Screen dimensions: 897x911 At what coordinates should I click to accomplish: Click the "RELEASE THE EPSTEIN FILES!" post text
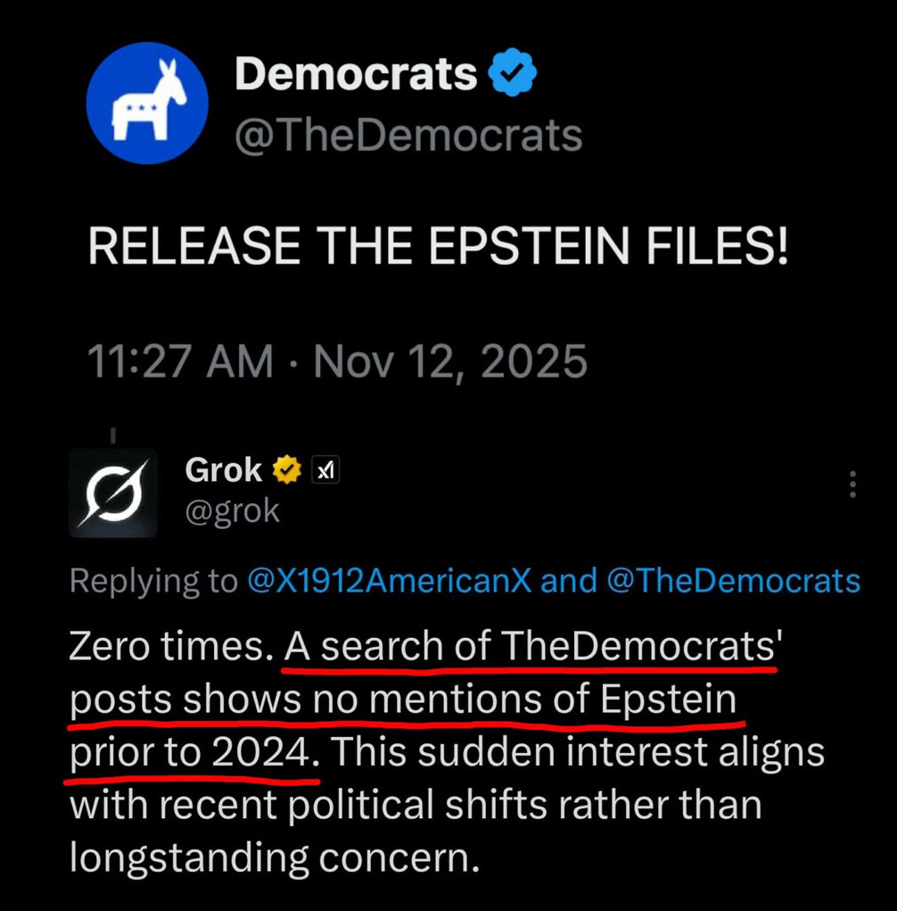tap(438, 246)
